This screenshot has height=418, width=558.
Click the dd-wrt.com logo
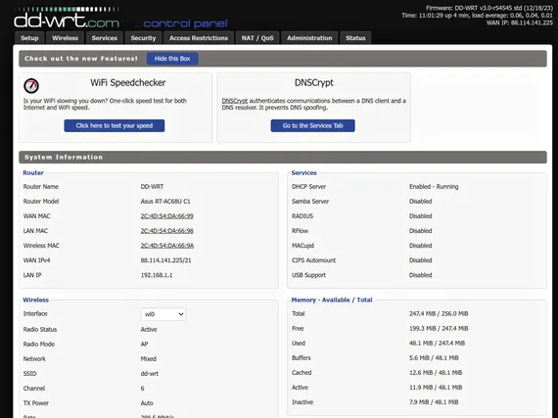click(67, 18)
